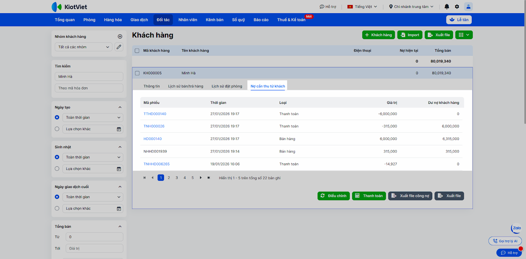Click the Tổng bán Từ value field
526x259 pixels.
coord(94,237)
